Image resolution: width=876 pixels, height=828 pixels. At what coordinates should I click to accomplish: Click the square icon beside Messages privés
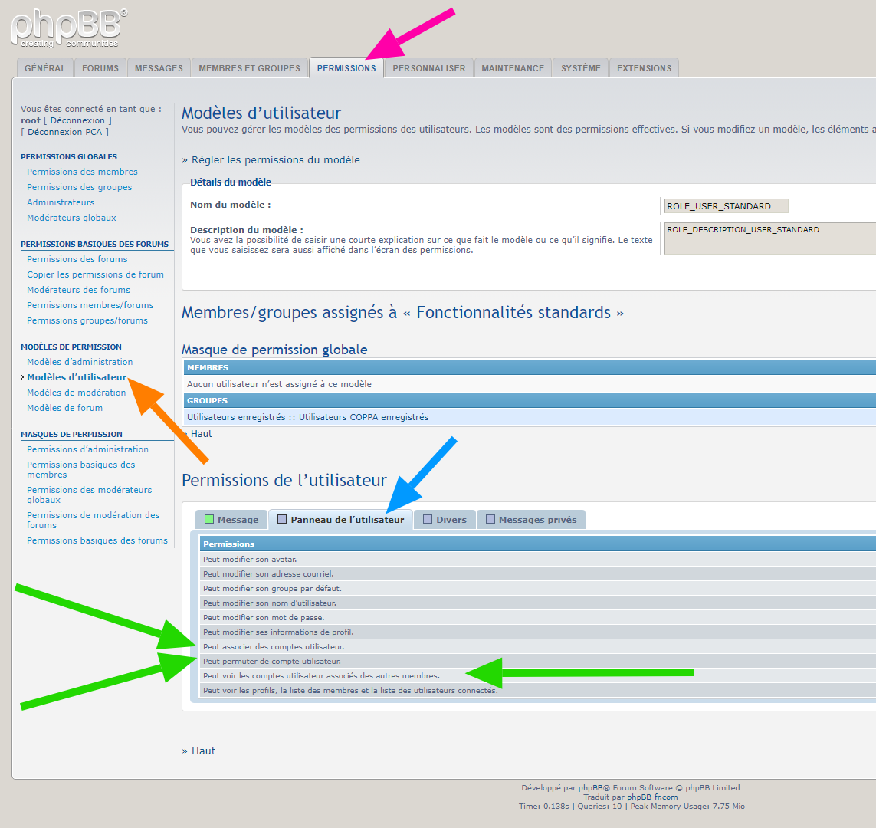pyautogui.click(x=490, y=520)
